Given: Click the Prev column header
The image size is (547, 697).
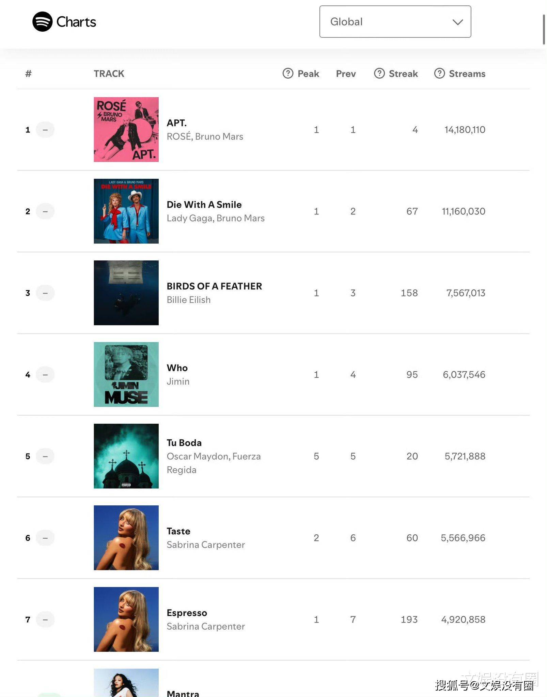Looking at the screenshot, I should (x=346, y=74).
